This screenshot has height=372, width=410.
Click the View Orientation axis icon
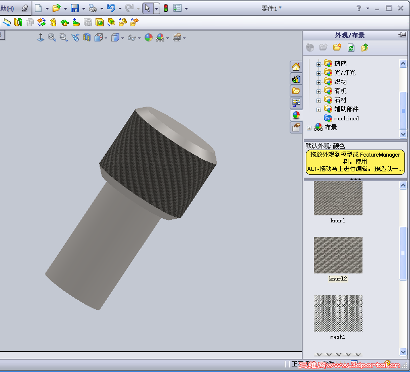(40, 37)
